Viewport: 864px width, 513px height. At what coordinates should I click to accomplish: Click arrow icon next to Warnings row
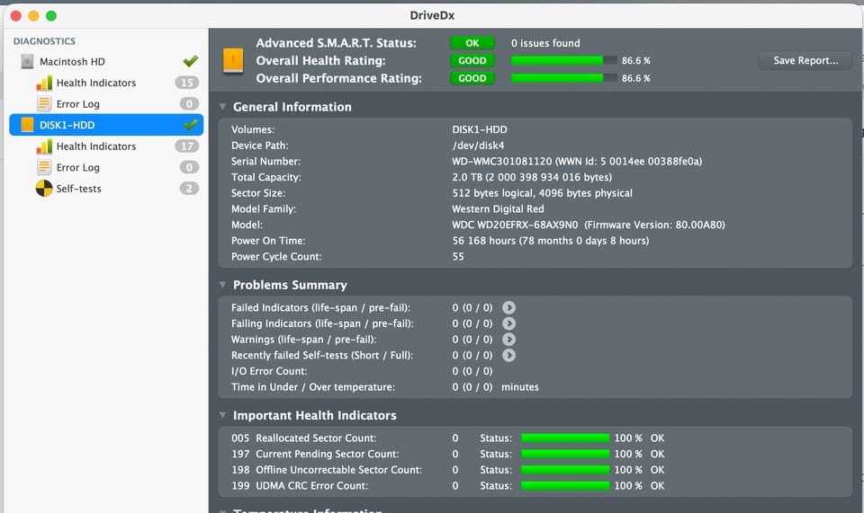tap(508, 340)
